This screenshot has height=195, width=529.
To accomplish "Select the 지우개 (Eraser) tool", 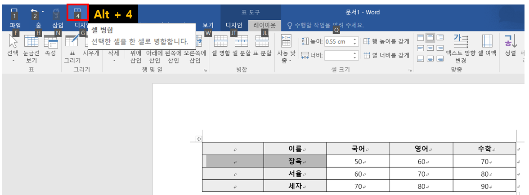I will pos(91,53).
